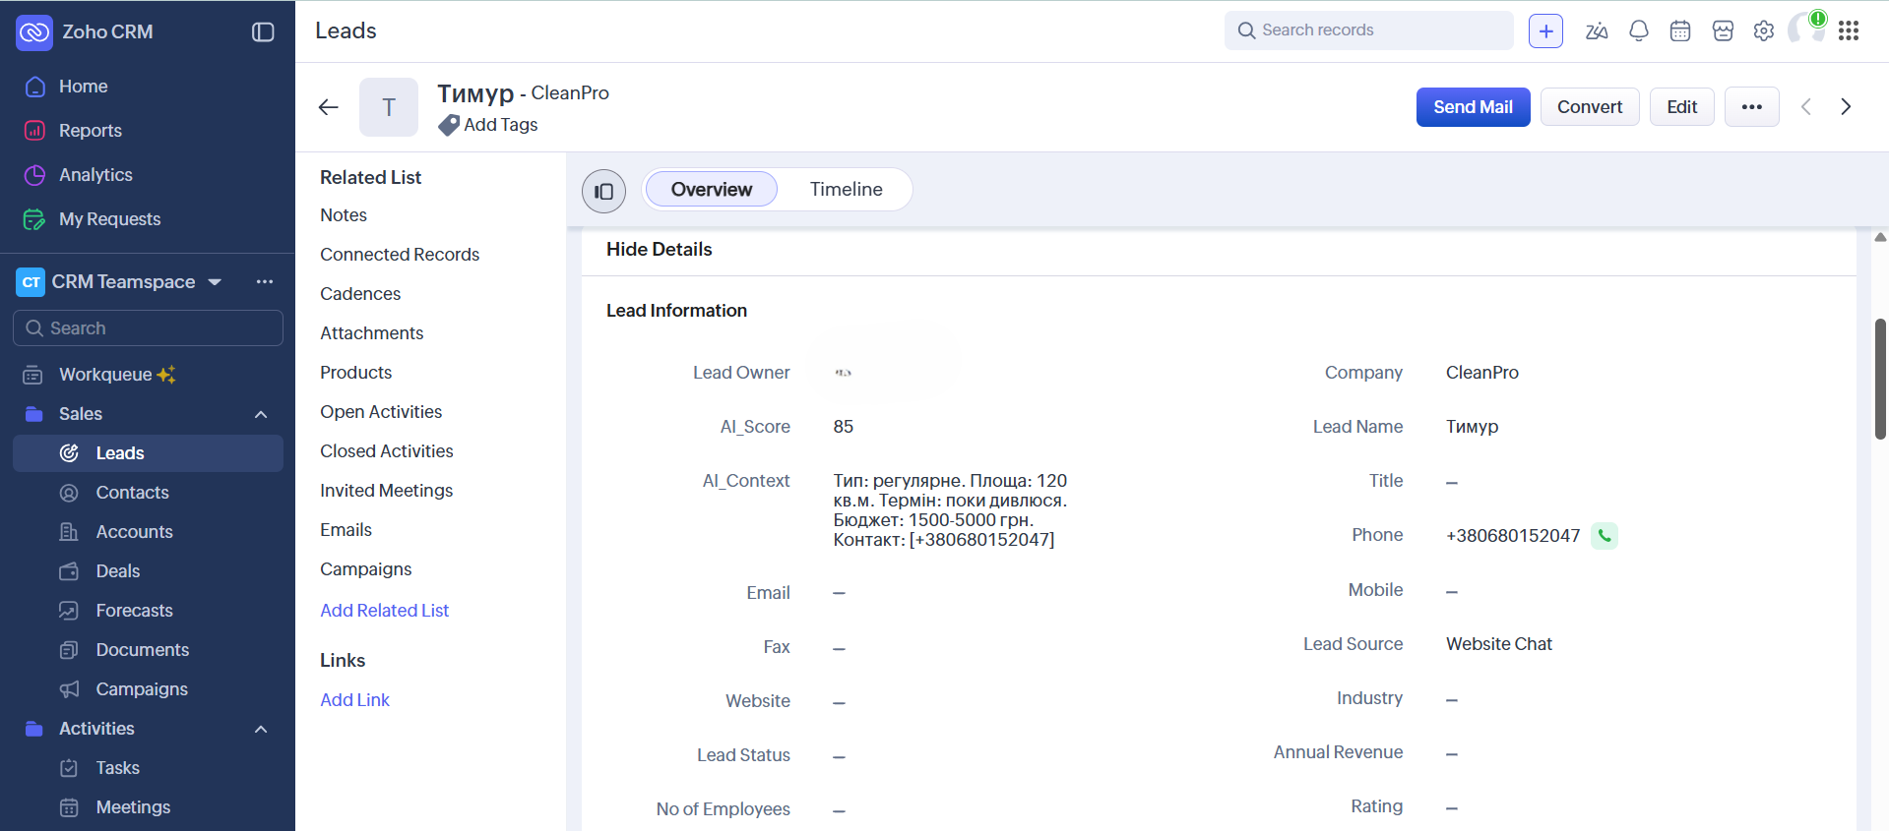Click the vertical scrollbar thumb
The height and width of the screenshot is (831, 1889).
click(1880, 379)
